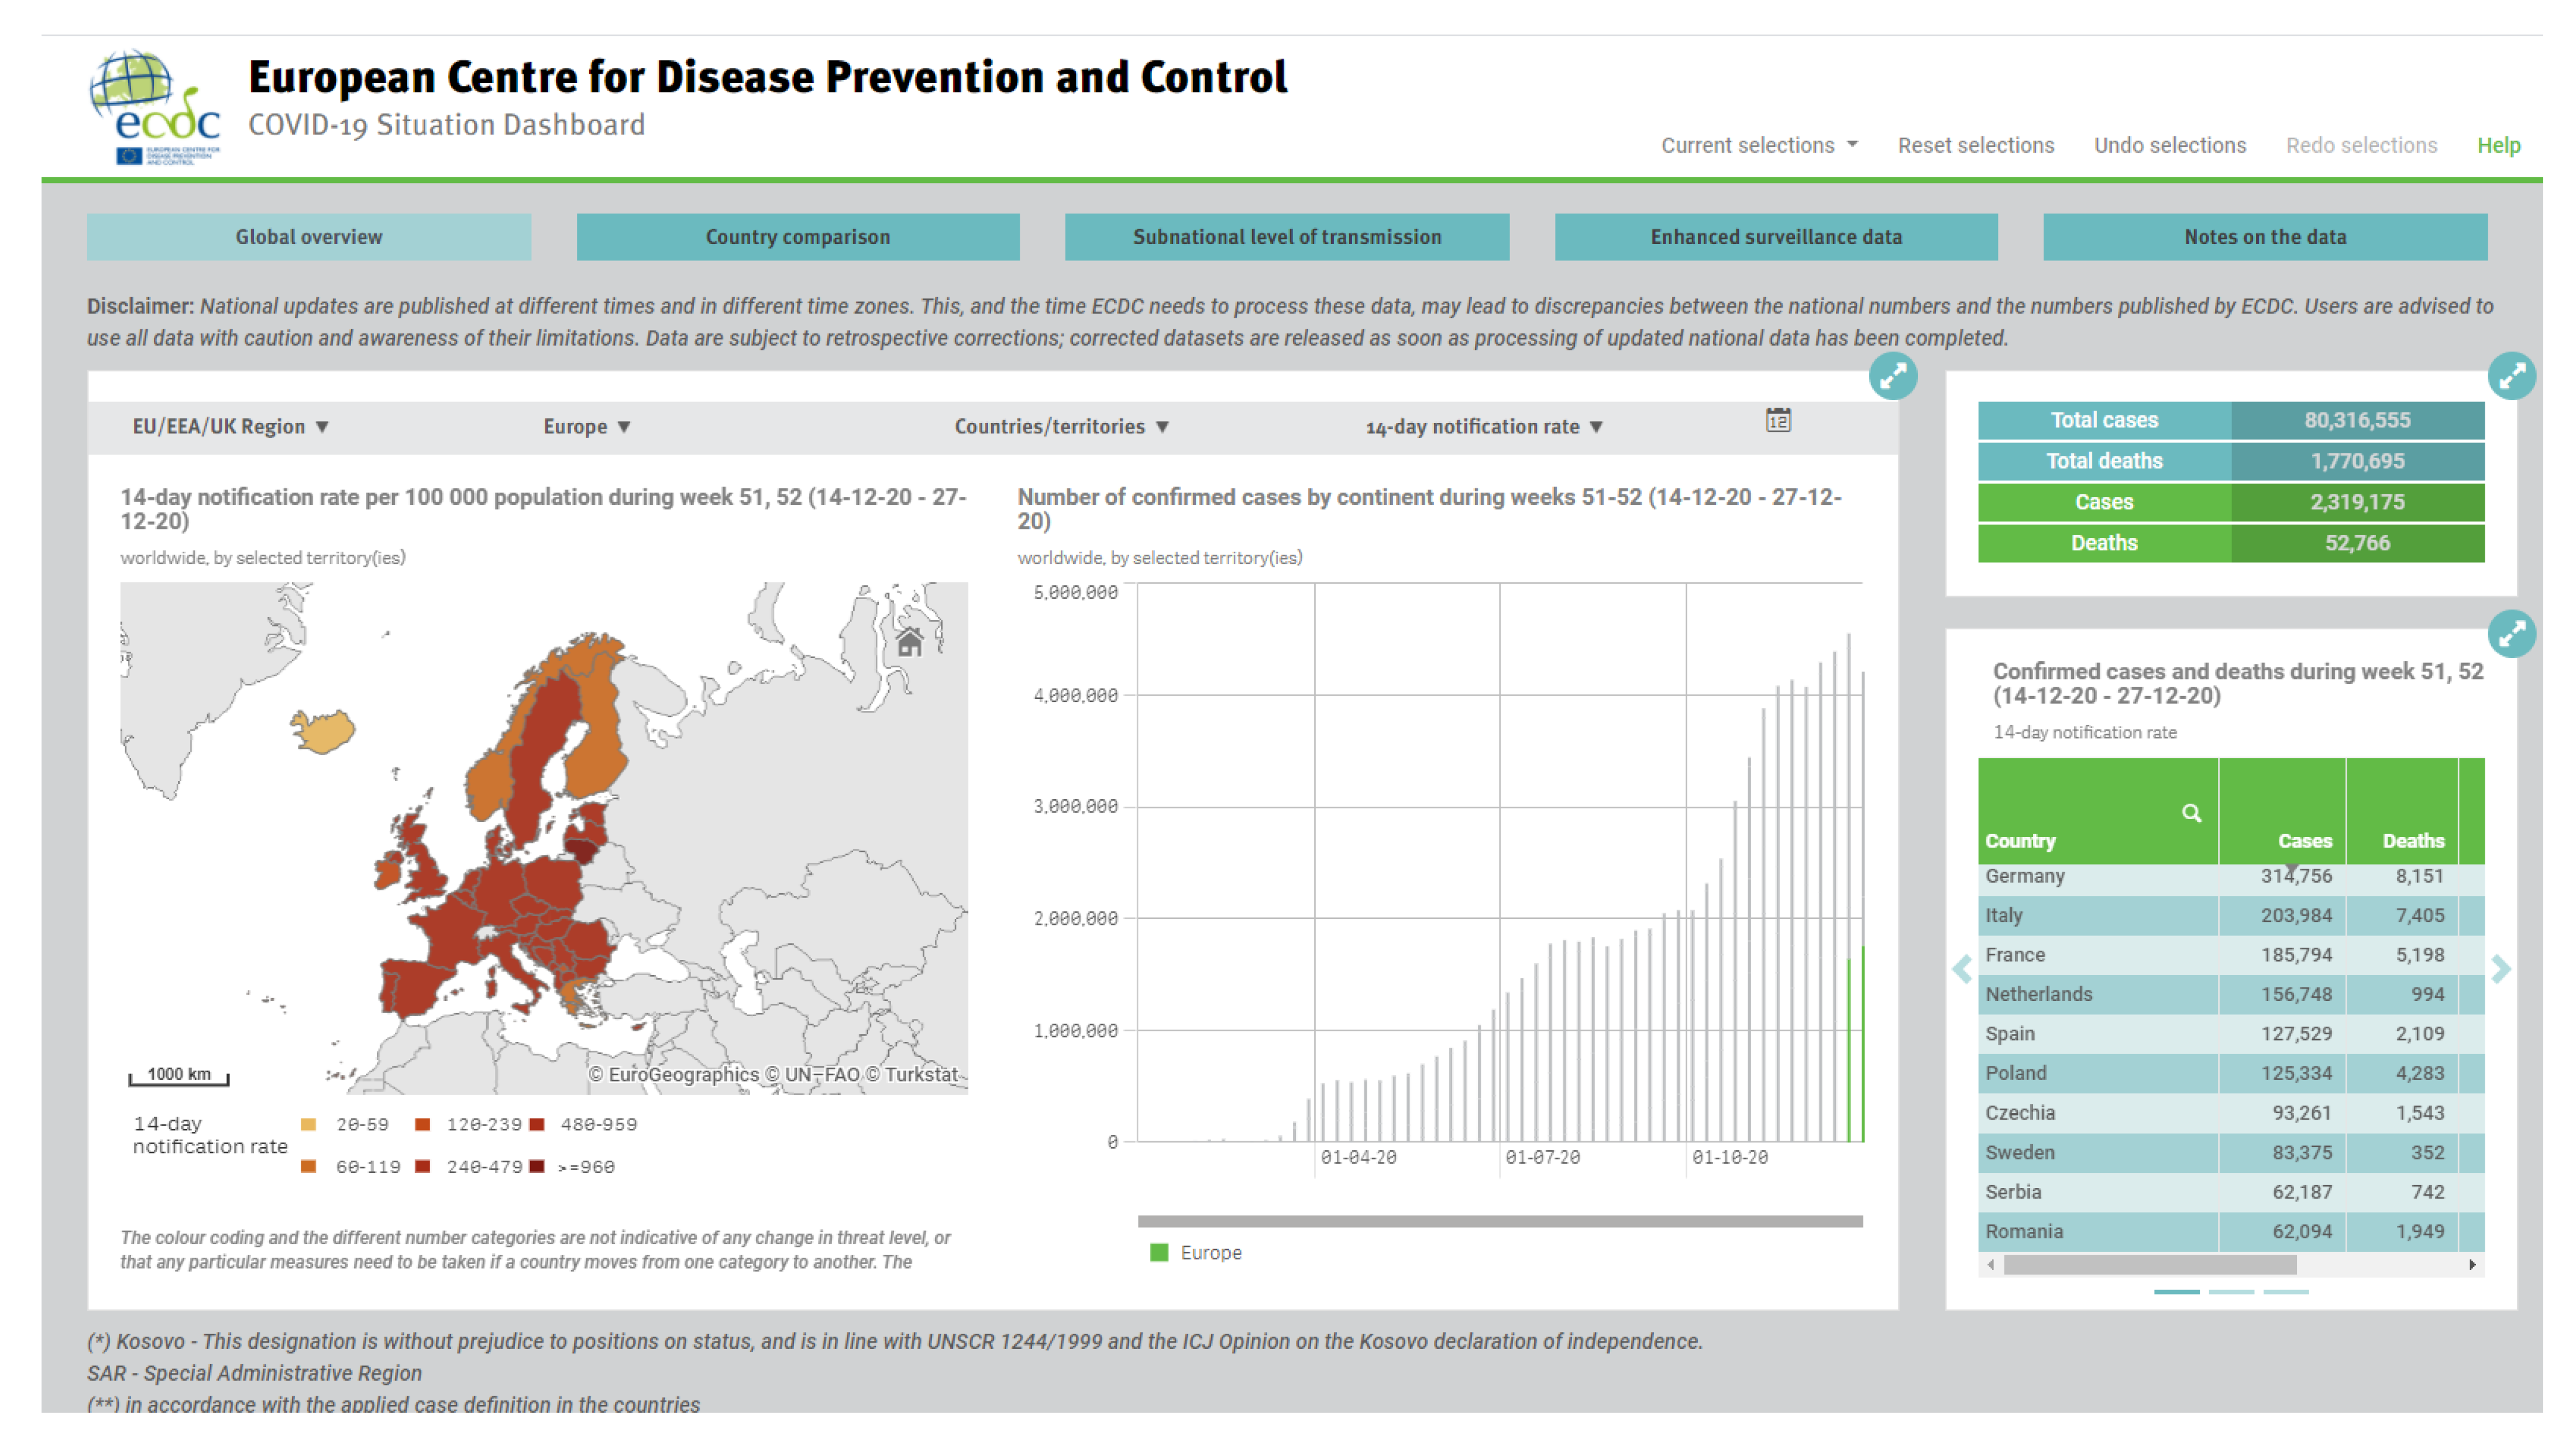Viewport: 2576px width, 1432px height.
Task: Open the Current selections dropdown
Action: pos(1758,145)
